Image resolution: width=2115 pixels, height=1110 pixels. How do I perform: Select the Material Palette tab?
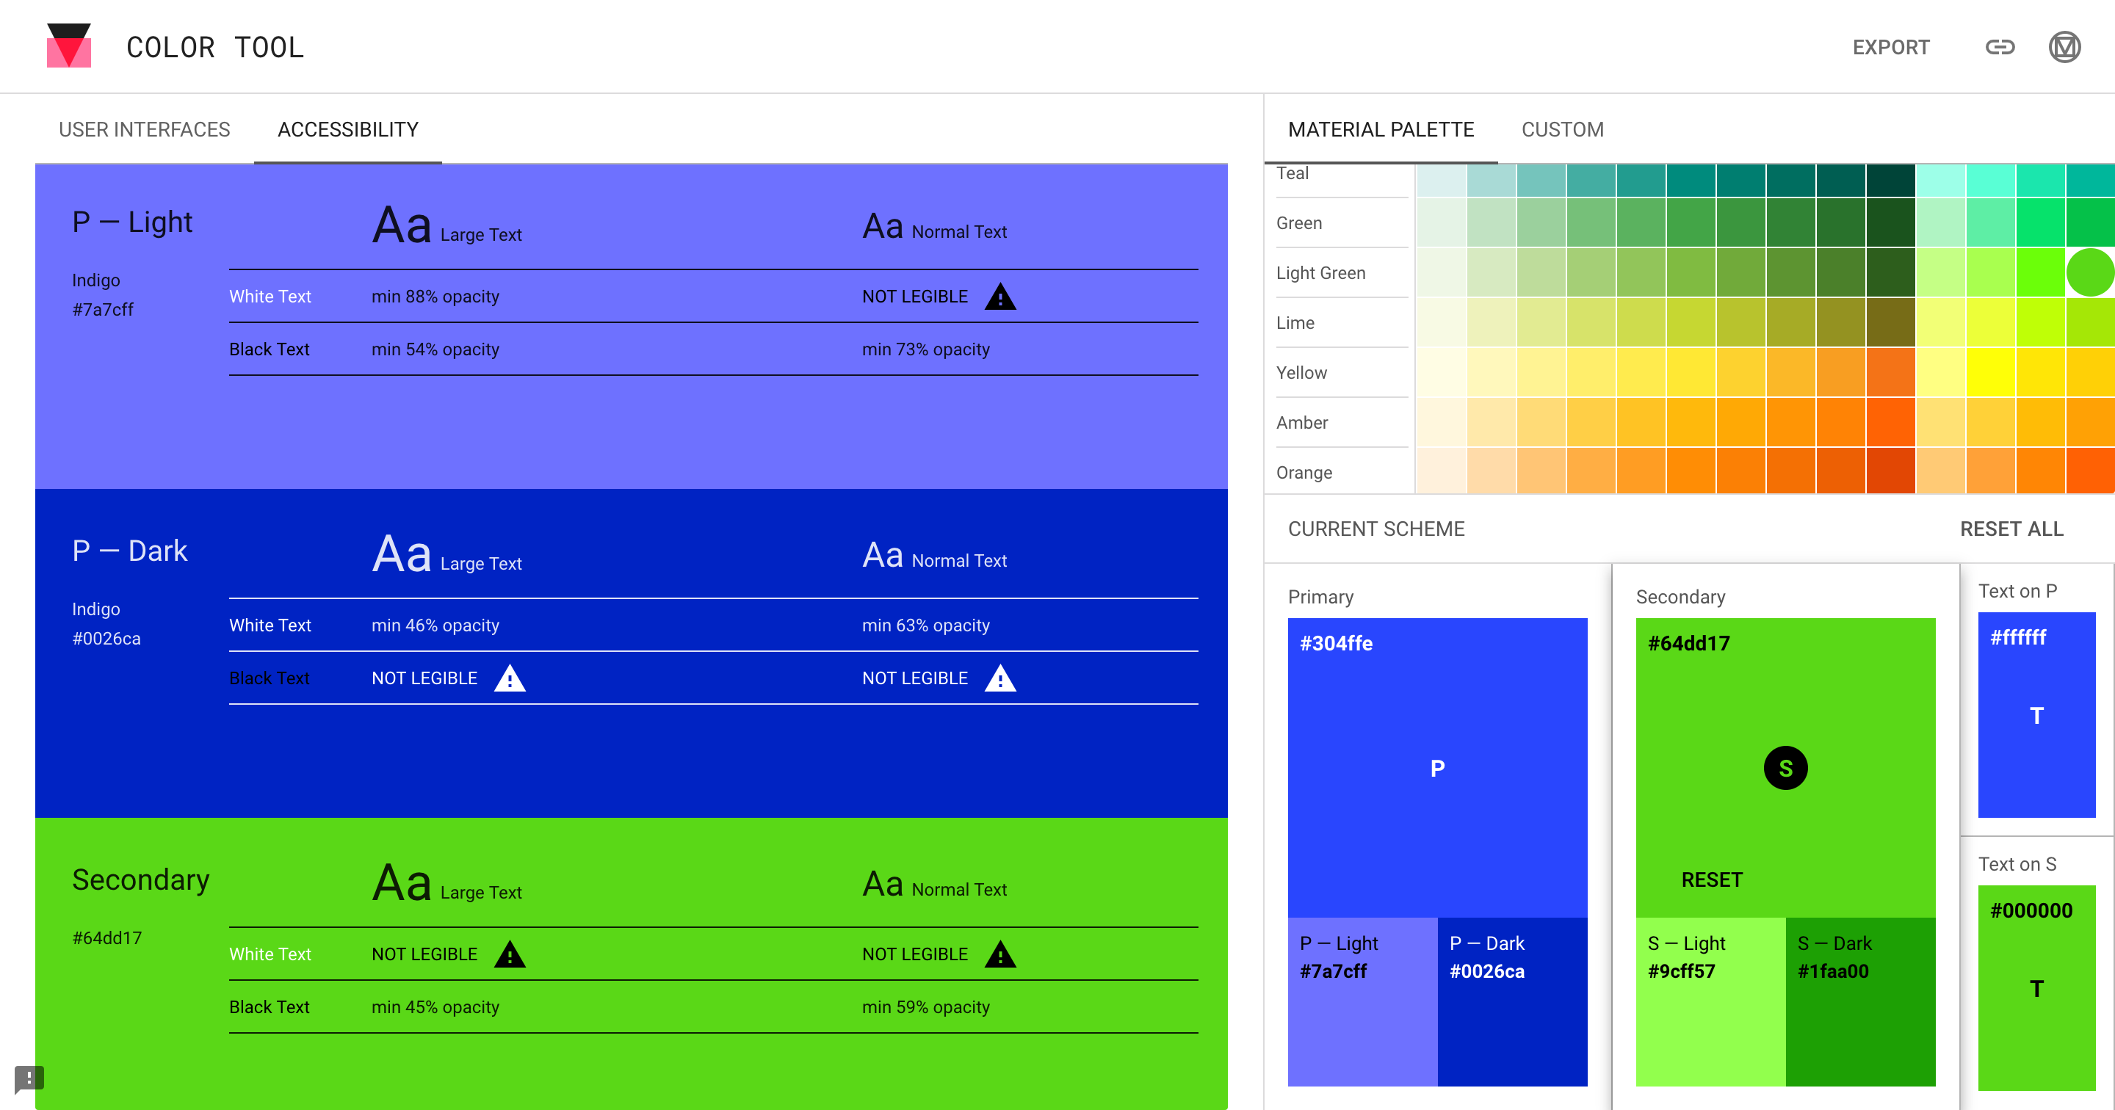(x=1381, y=129)
